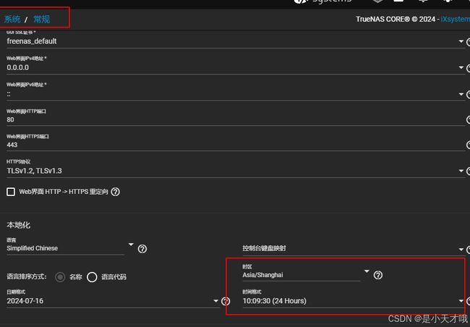Expand the Web界面IPv6地址 dropdown arrow
The width and height of the screenshot is (470, 327).
[x=461, y=94]
